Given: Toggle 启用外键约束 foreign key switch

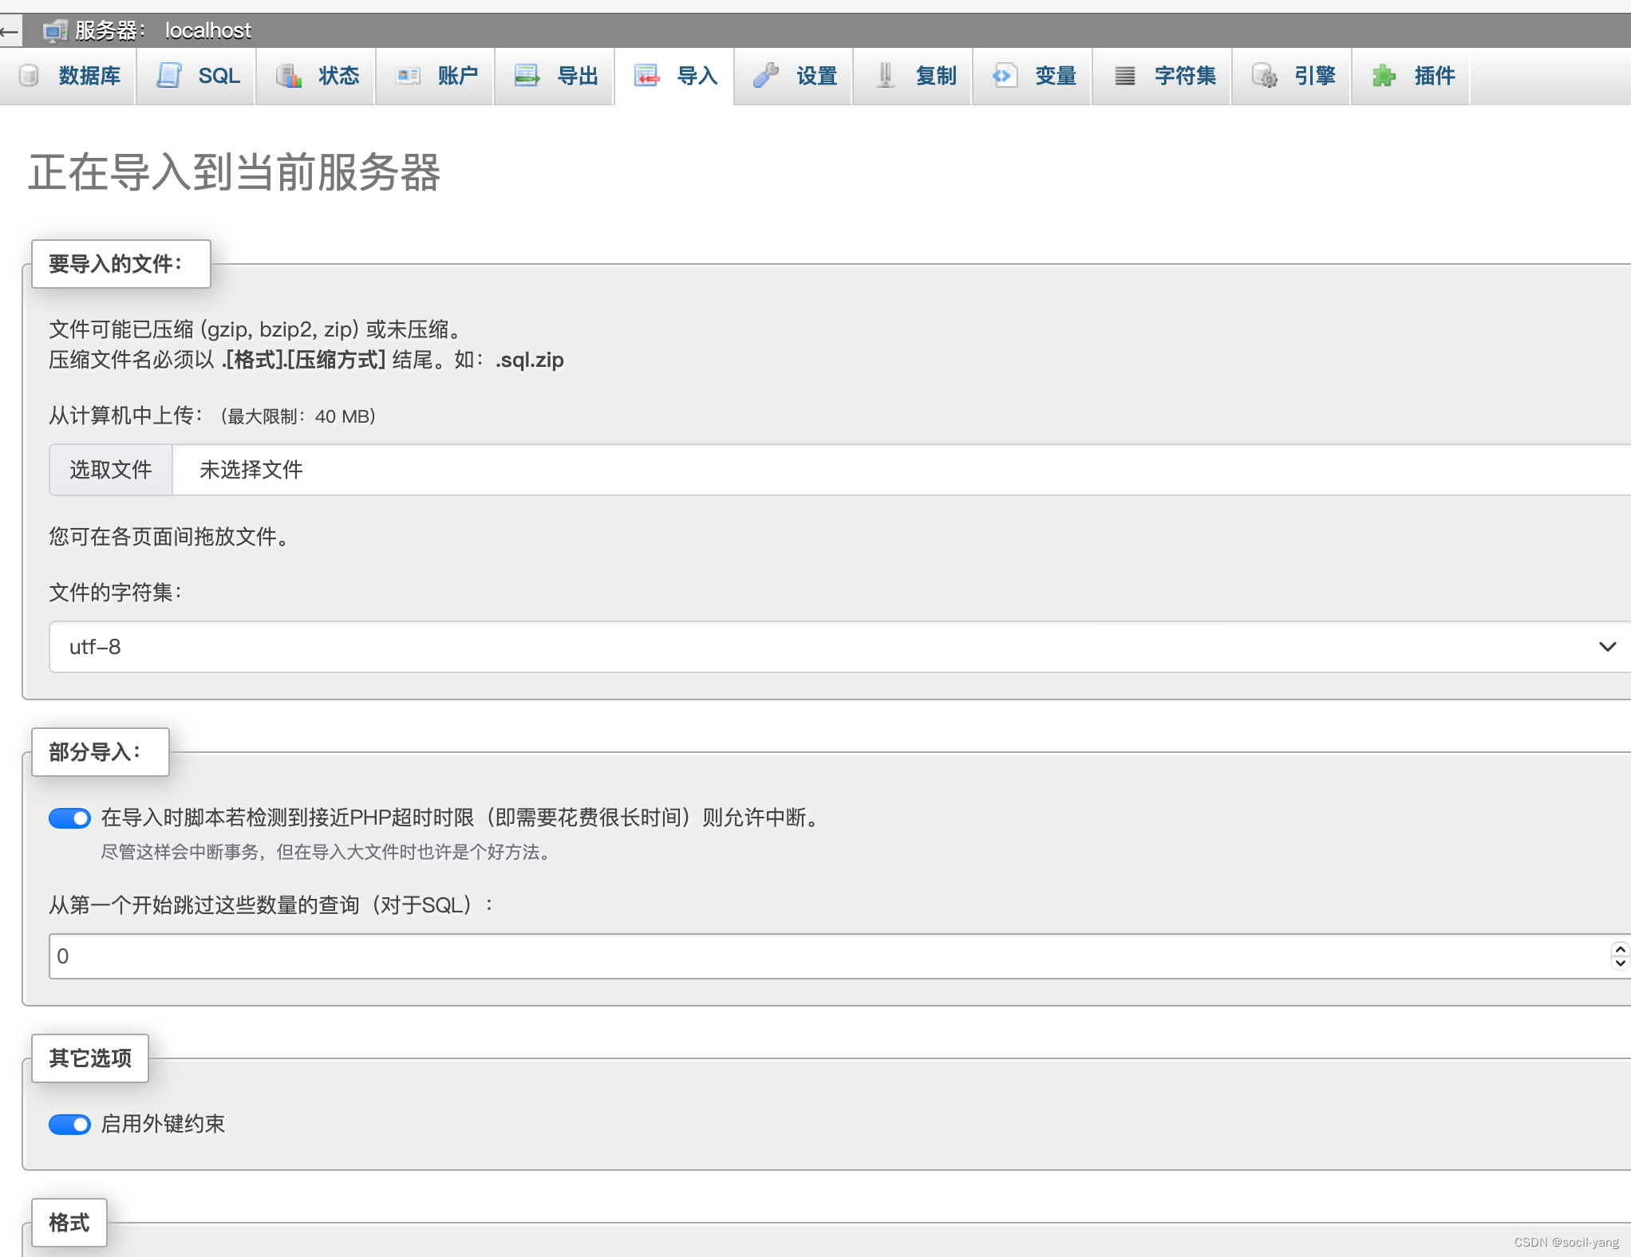Looking at the screenshot, I should [x=69, y=1125].
